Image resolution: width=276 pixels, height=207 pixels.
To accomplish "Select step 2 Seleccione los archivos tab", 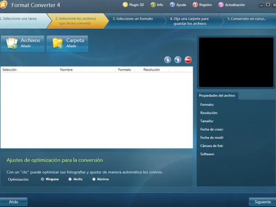I will (78, 21).
